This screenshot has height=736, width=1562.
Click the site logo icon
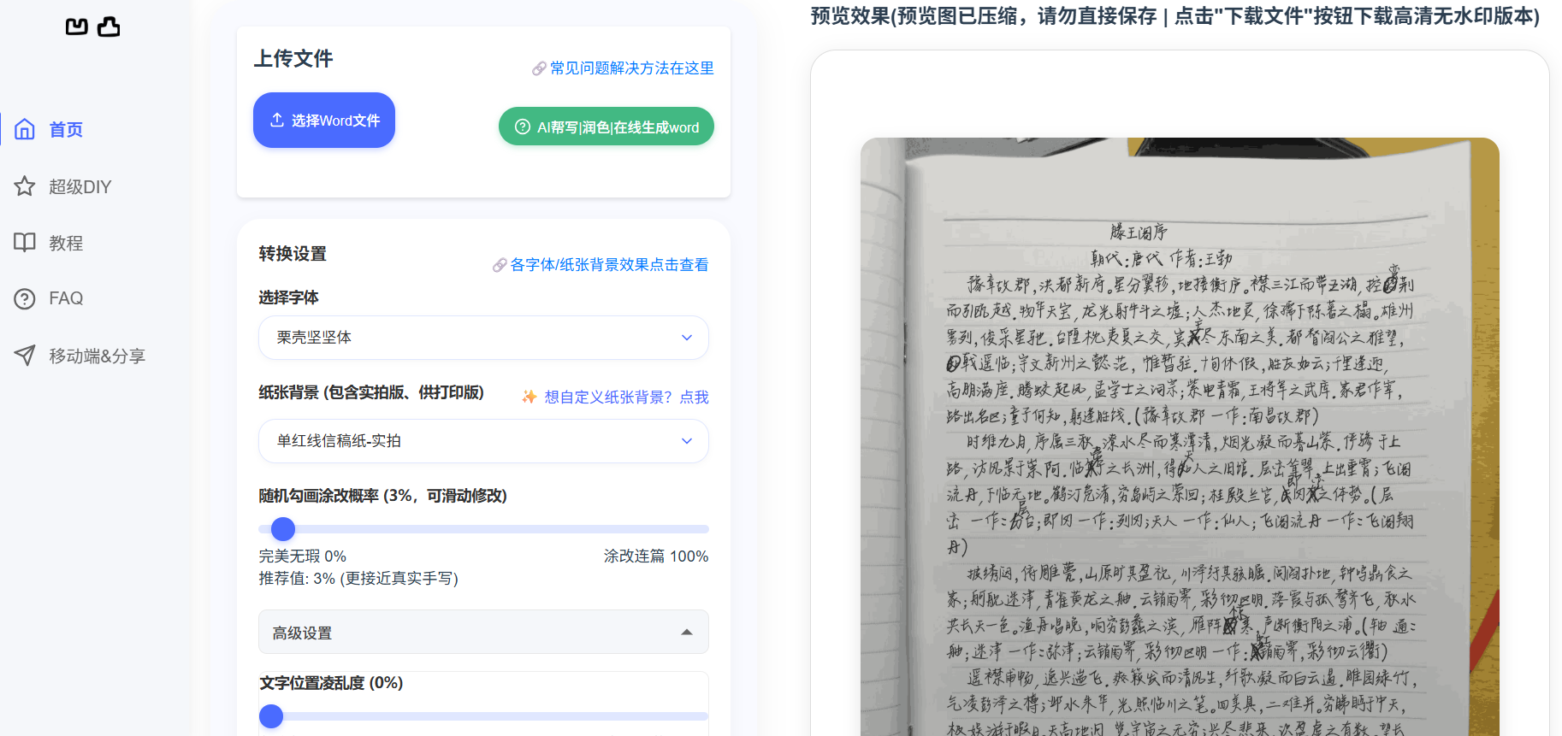[92, 26]
